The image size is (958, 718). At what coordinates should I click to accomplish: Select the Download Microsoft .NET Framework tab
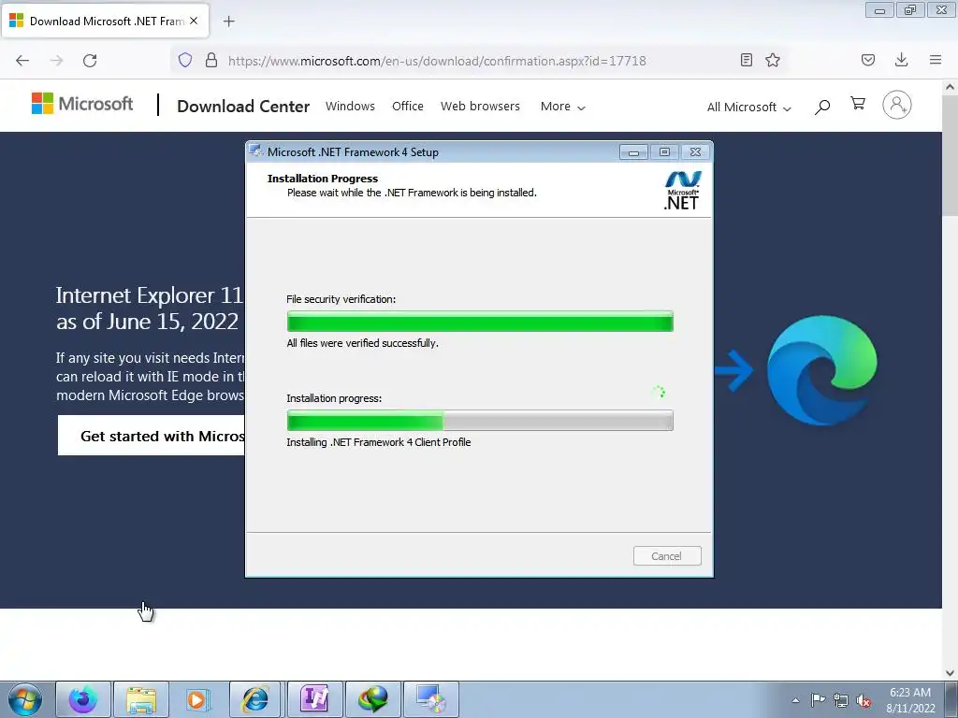click(x=106, y=22)
